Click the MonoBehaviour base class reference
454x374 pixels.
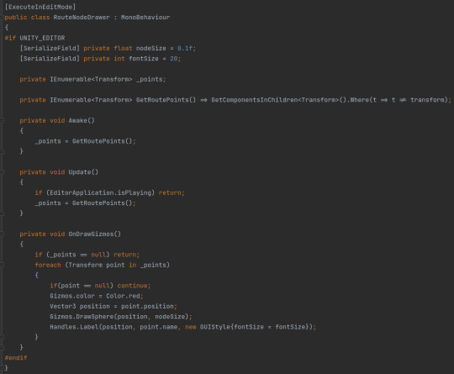coord(145,18)
